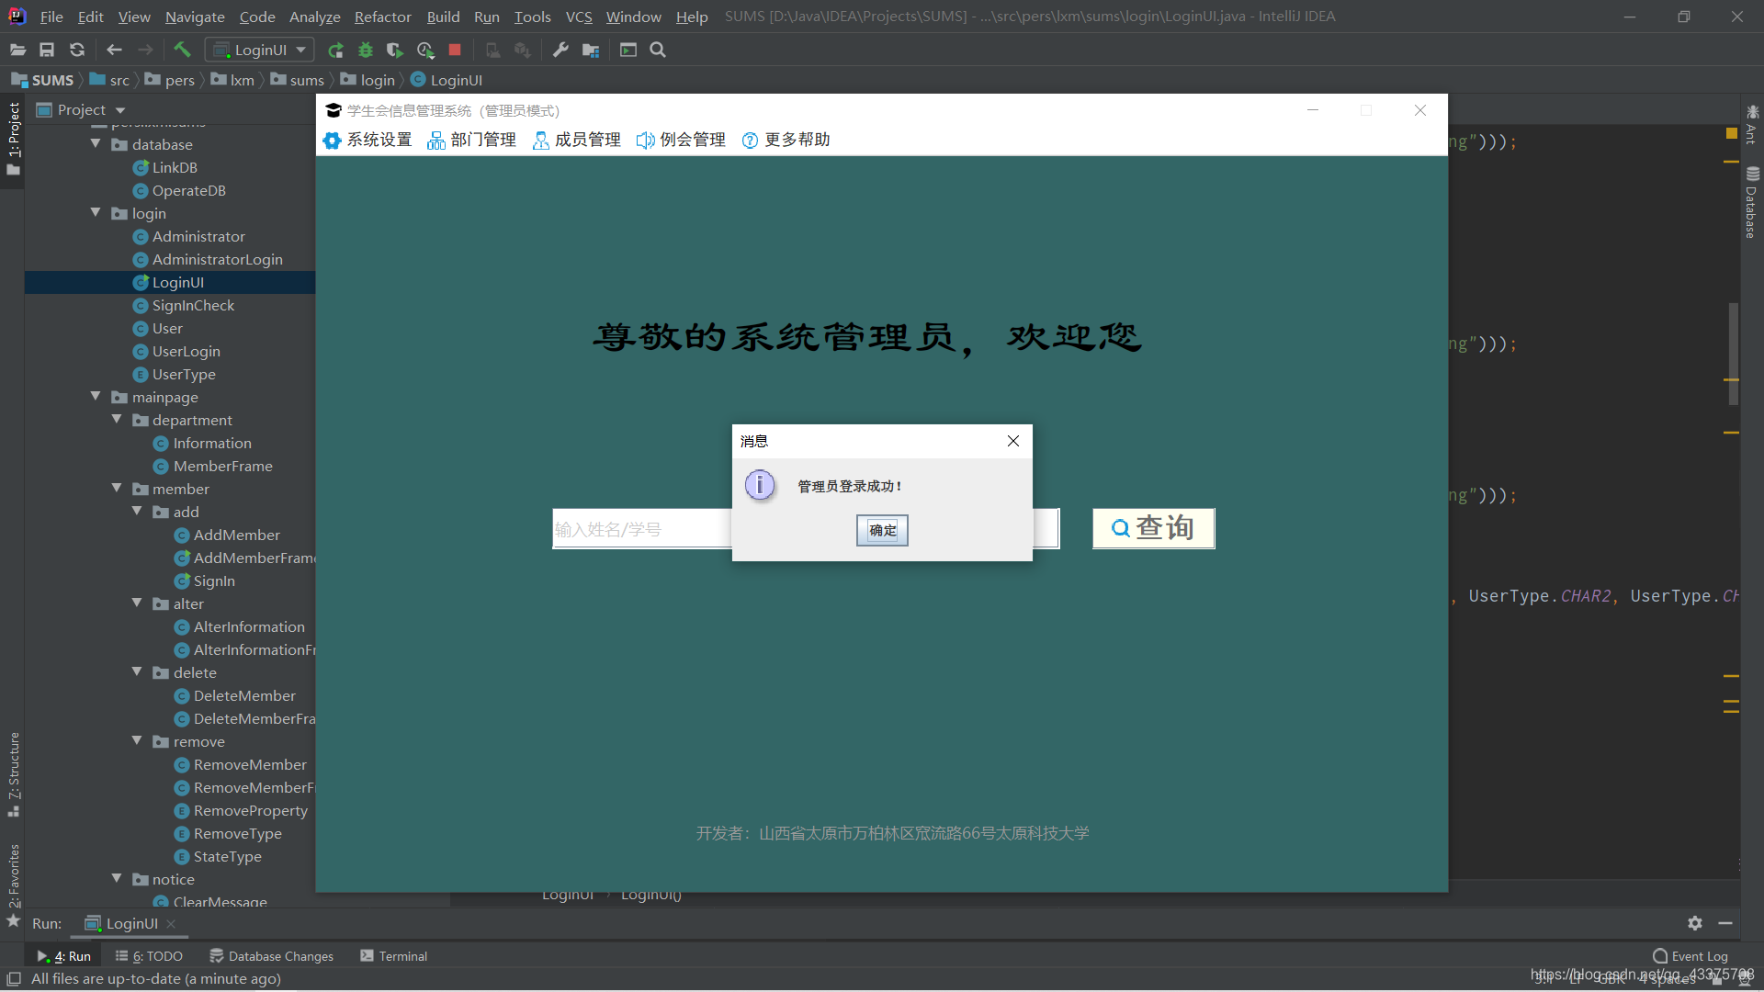Click the Rerun LoginUI icon
This screenshot has width=1764, height=992.
tap(335, 50)
